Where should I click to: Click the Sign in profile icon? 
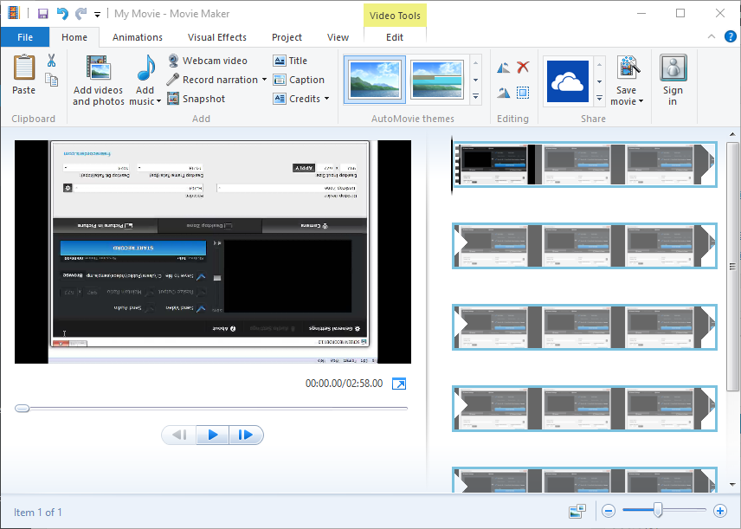click(x=673, y=69)
